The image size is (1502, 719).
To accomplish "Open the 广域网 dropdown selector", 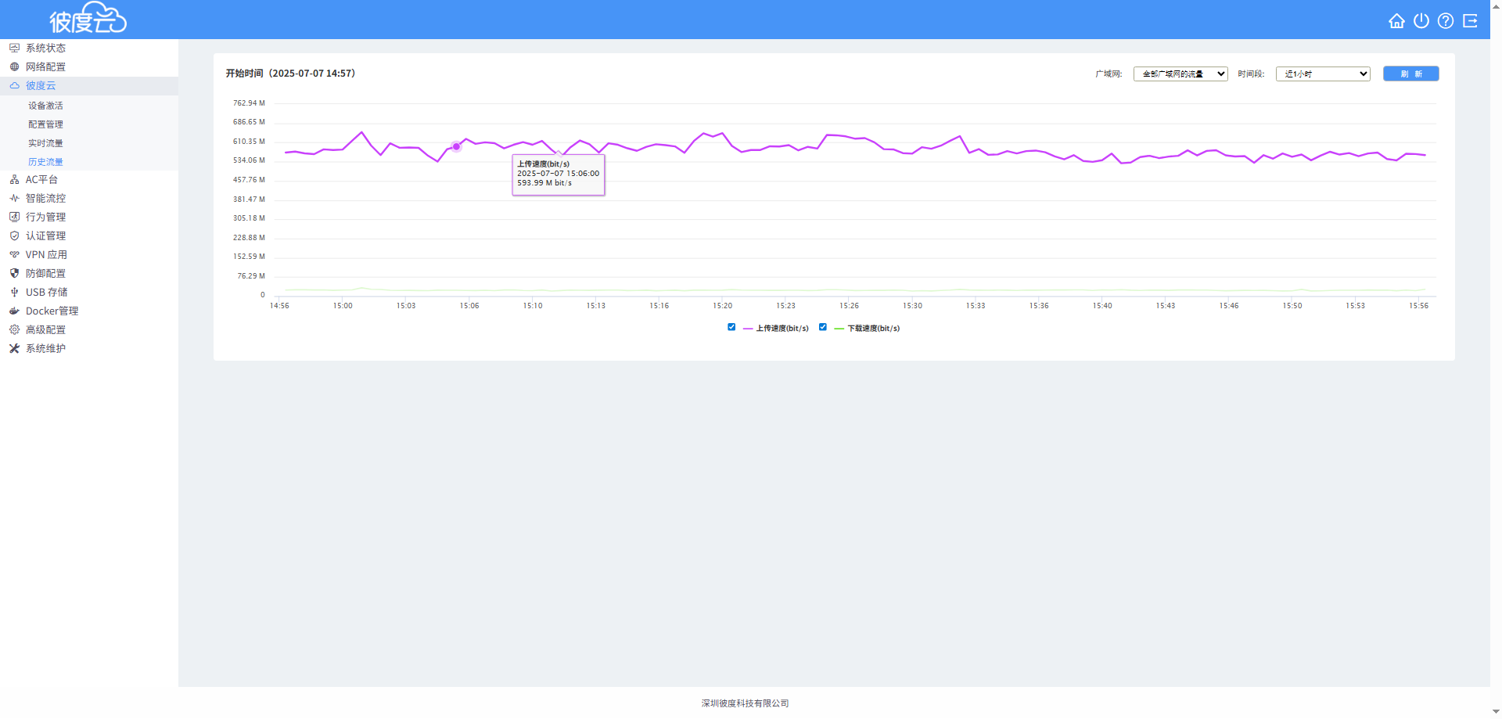I will 1180,74.
